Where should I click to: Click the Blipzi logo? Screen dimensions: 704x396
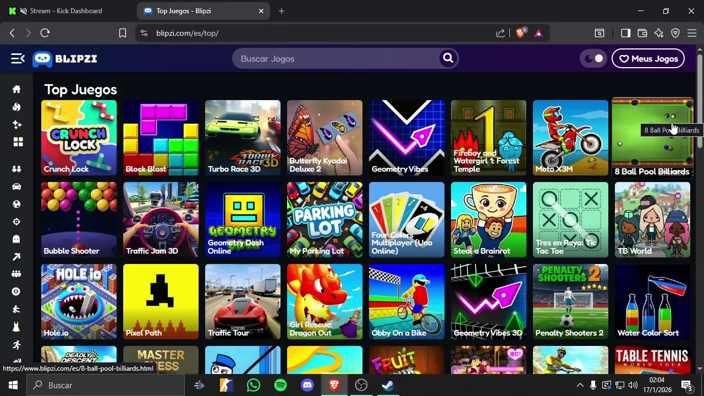point(65,59)
